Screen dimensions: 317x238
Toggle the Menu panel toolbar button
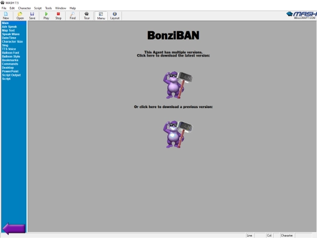101,16
